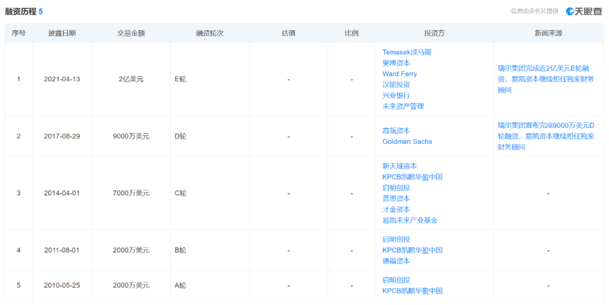The image size is (609, 305).
Task: Click the 估值 column header
Action: point(289,33)
